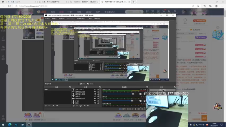
Task: Open Douyu history clock icon
Action: (x=147, y=11)
